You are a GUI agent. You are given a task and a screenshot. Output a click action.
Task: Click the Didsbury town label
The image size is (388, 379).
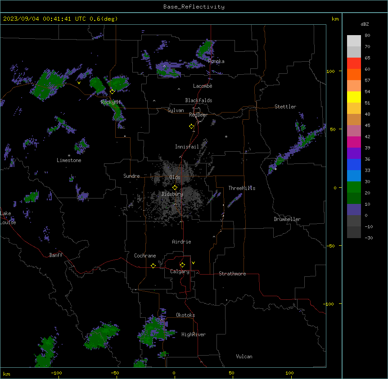[x=172, y=194]
